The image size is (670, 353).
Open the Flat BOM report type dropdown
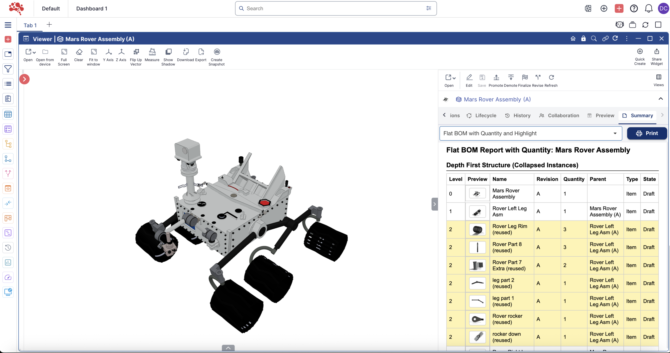coord(531,134)
